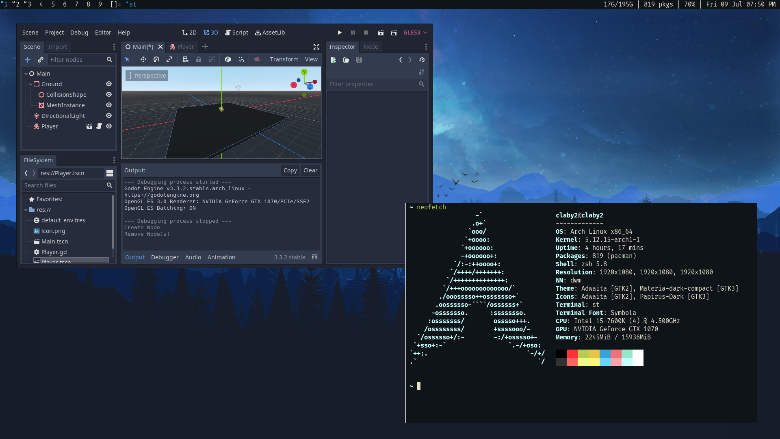Add a new node to the scene
The height and width of the screenshot is (439, 780).
click(x=28, y=60)
